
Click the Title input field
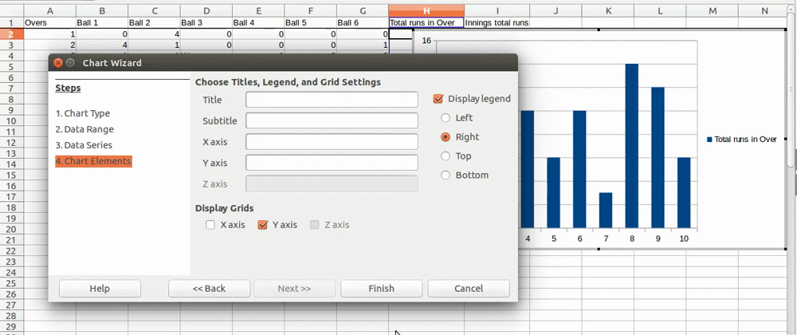tap(332, 100)
